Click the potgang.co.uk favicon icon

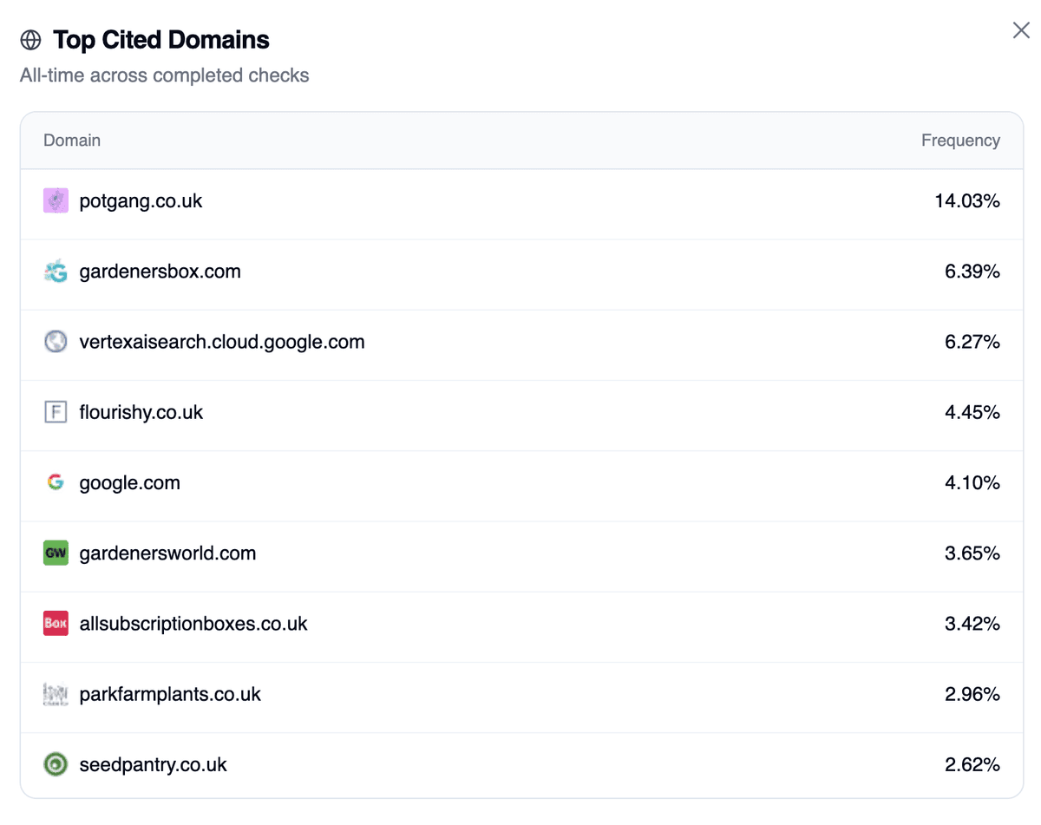click(56, 201)
